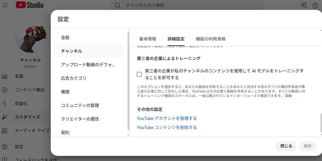Click the カスタマイズ magic wand icon
The height and width of the screenshot is (161, 322).
coord(5,117)
